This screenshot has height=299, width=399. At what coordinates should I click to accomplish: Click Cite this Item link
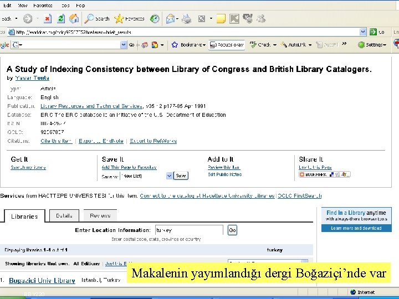click(x=56, y=141)
